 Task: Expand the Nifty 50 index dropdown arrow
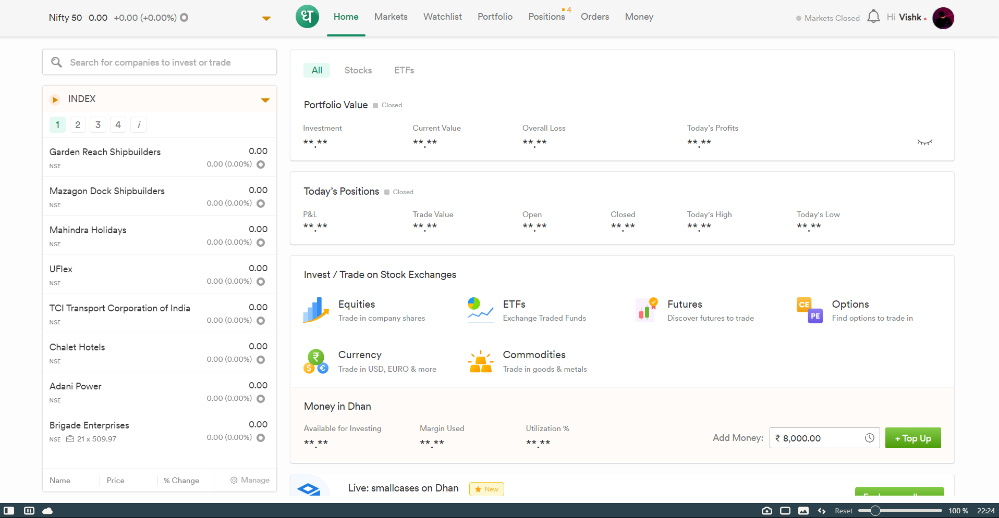(x=266, y=18)
